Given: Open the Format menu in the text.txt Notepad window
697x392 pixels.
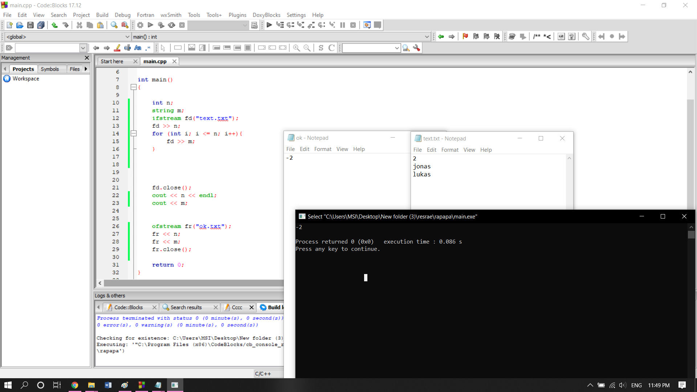Looking at the screenshot, I should click(x=450, y=150).
